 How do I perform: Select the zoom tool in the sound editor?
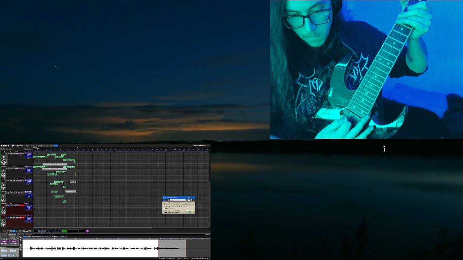(21, 240)
